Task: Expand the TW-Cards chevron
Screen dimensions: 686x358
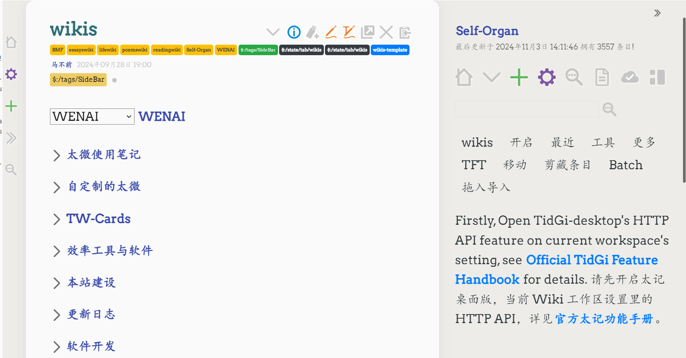Action: coord(56,219)
